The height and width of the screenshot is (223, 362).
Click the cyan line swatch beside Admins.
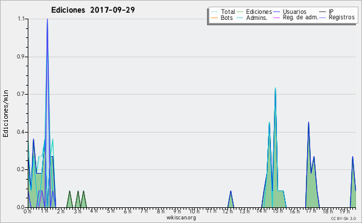(x=240, y=17)
